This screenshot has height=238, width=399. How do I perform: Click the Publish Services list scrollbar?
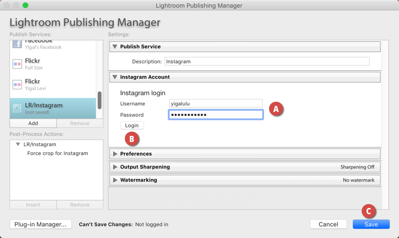tap(100, 100)
